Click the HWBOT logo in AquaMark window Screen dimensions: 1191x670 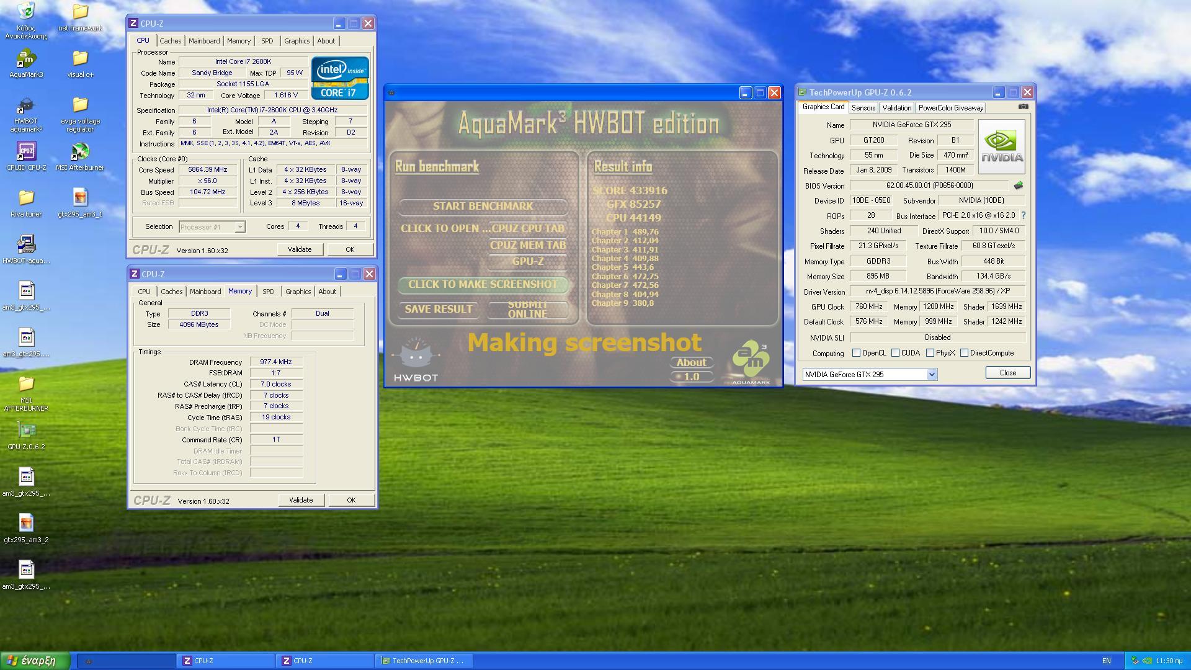416,360
